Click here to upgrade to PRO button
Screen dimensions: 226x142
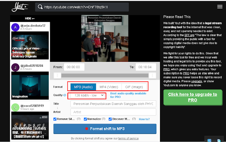click(x=193, y=97)
